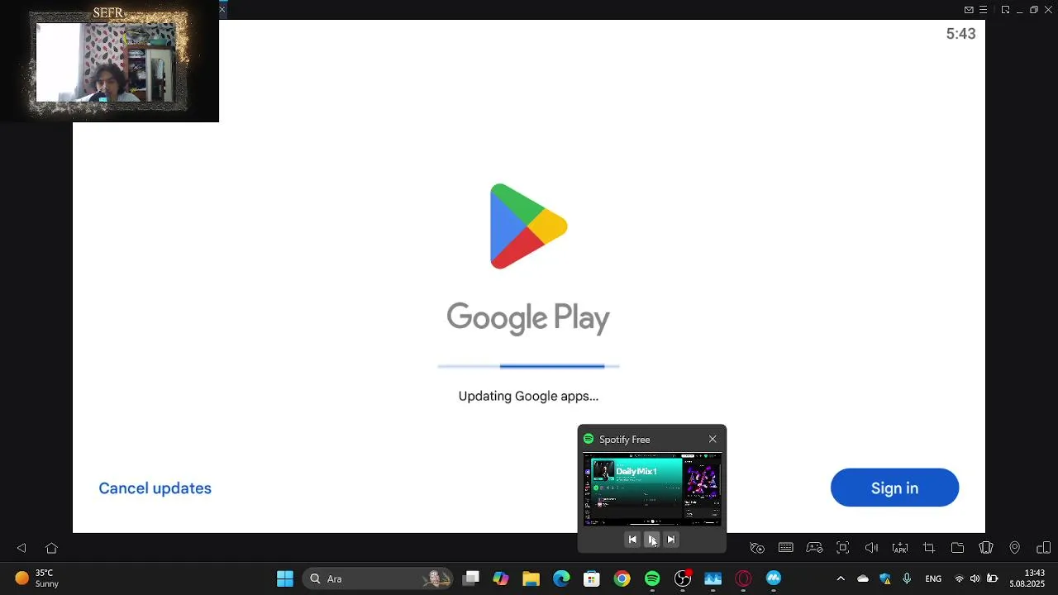
Task: Install APK using the APK icon
Action: [x=900, y=548]
